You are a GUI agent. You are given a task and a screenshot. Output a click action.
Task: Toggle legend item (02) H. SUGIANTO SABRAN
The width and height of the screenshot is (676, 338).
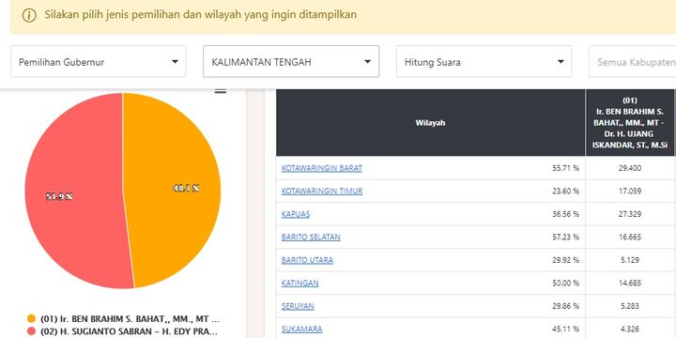tap(122, 331)
